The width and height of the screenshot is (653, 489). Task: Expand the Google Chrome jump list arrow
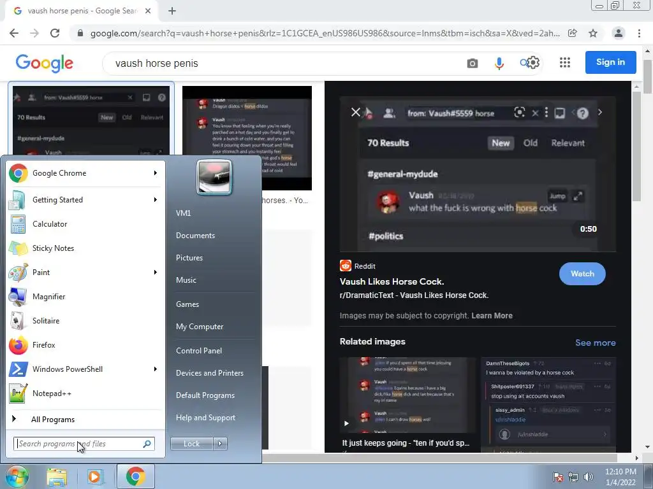coord(156,173)
